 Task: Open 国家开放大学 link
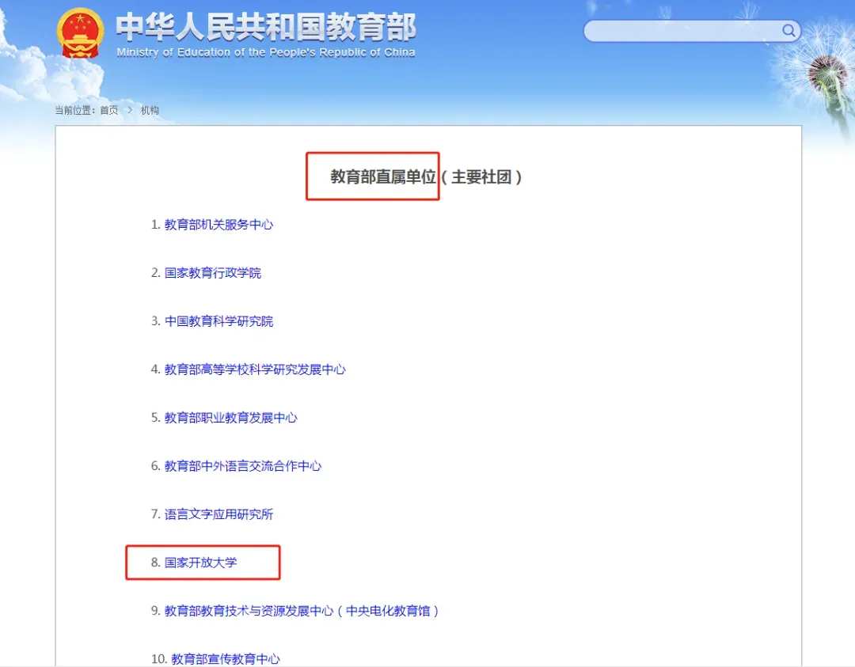[200, 563]
